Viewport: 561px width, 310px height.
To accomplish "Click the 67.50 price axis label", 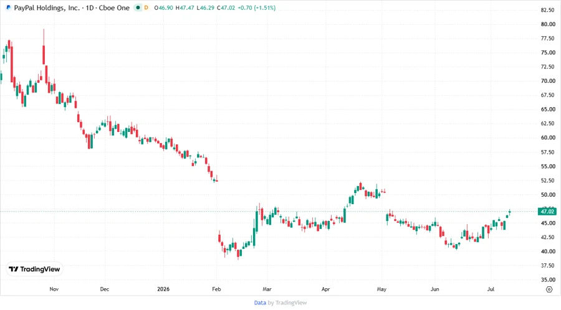I will click(548, 95).
